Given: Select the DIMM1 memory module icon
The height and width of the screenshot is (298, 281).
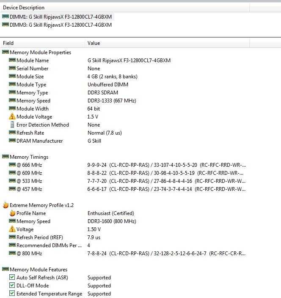Looking at the screenshot, I should [6, 17].
